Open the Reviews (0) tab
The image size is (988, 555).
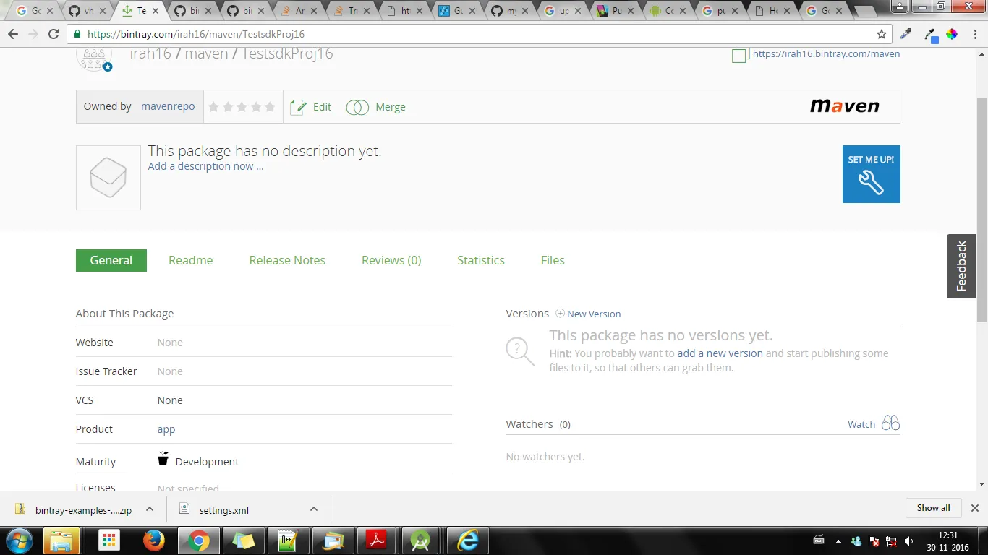391,260
